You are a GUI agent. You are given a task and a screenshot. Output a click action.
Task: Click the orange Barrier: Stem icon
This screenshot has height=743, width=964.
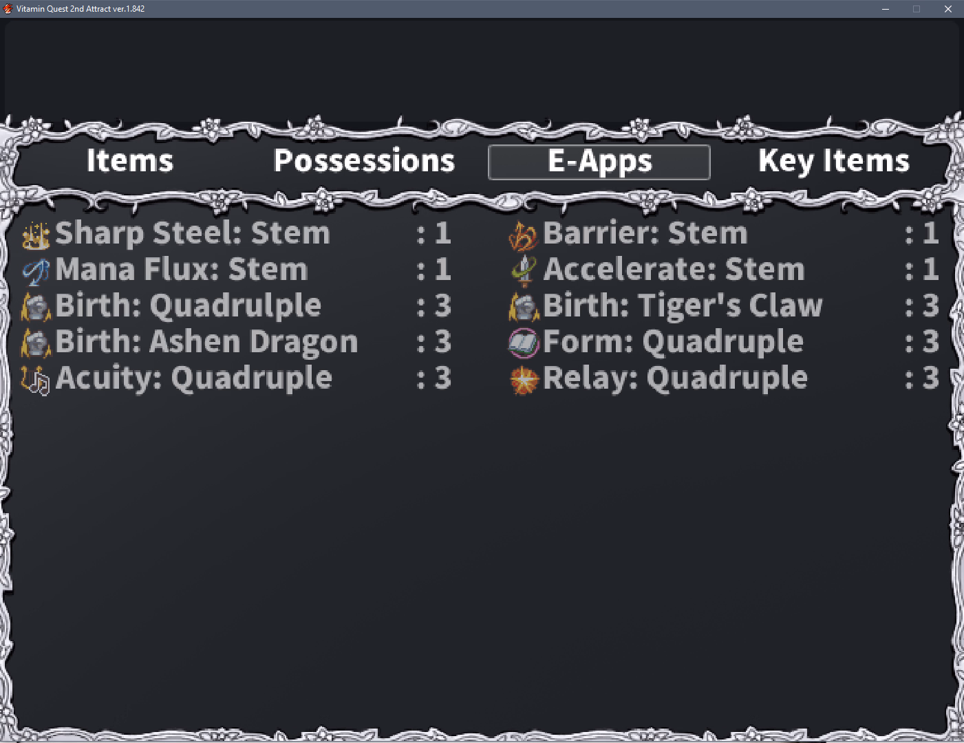point(524,235)
